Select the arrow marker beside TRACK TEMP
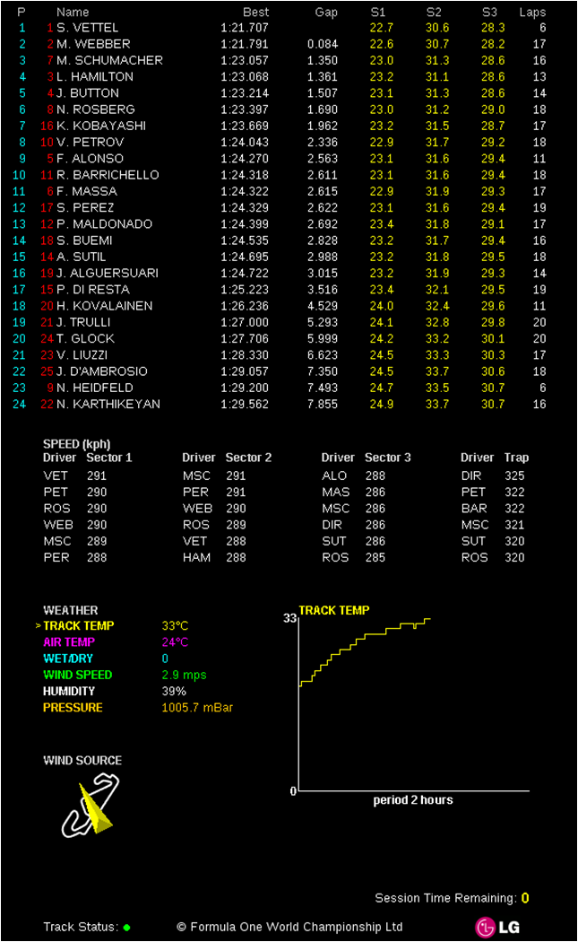The width and height of the screenshot is (578, 942). point(39,626)
